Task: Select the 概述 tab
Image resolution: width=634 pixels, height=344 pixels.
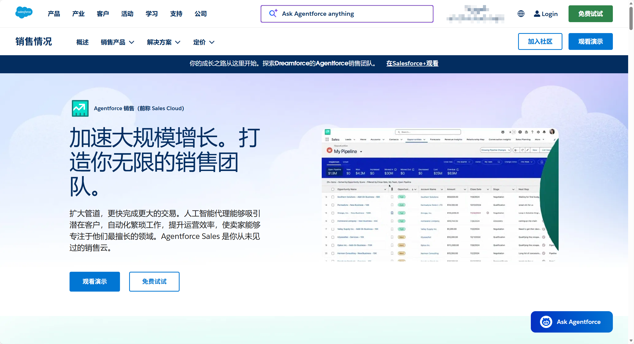Action: pos(82,42)
